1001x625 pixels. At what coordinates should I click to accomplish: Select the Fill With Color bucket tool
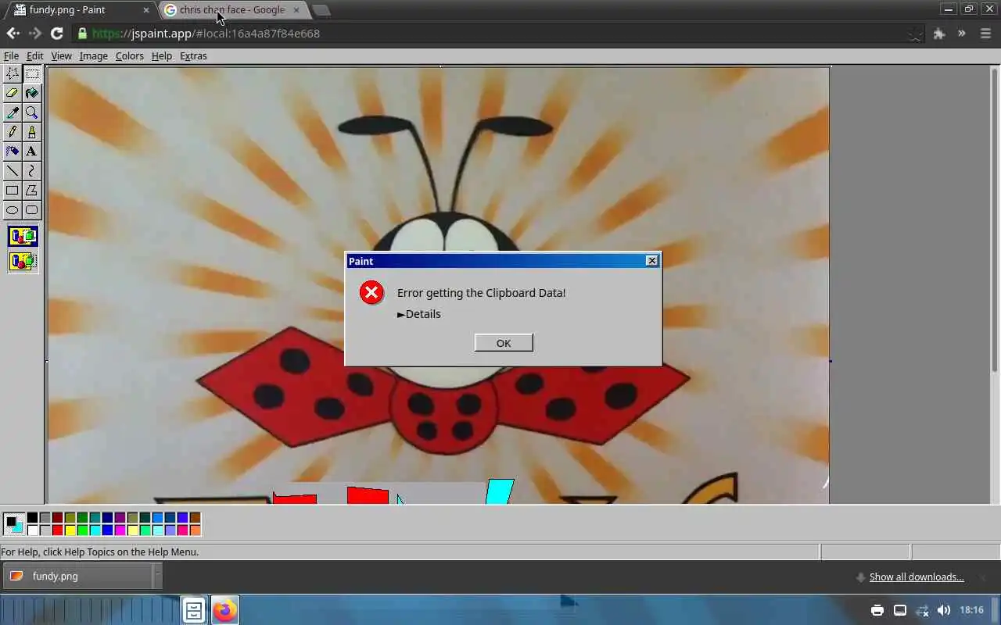[32, 93]
